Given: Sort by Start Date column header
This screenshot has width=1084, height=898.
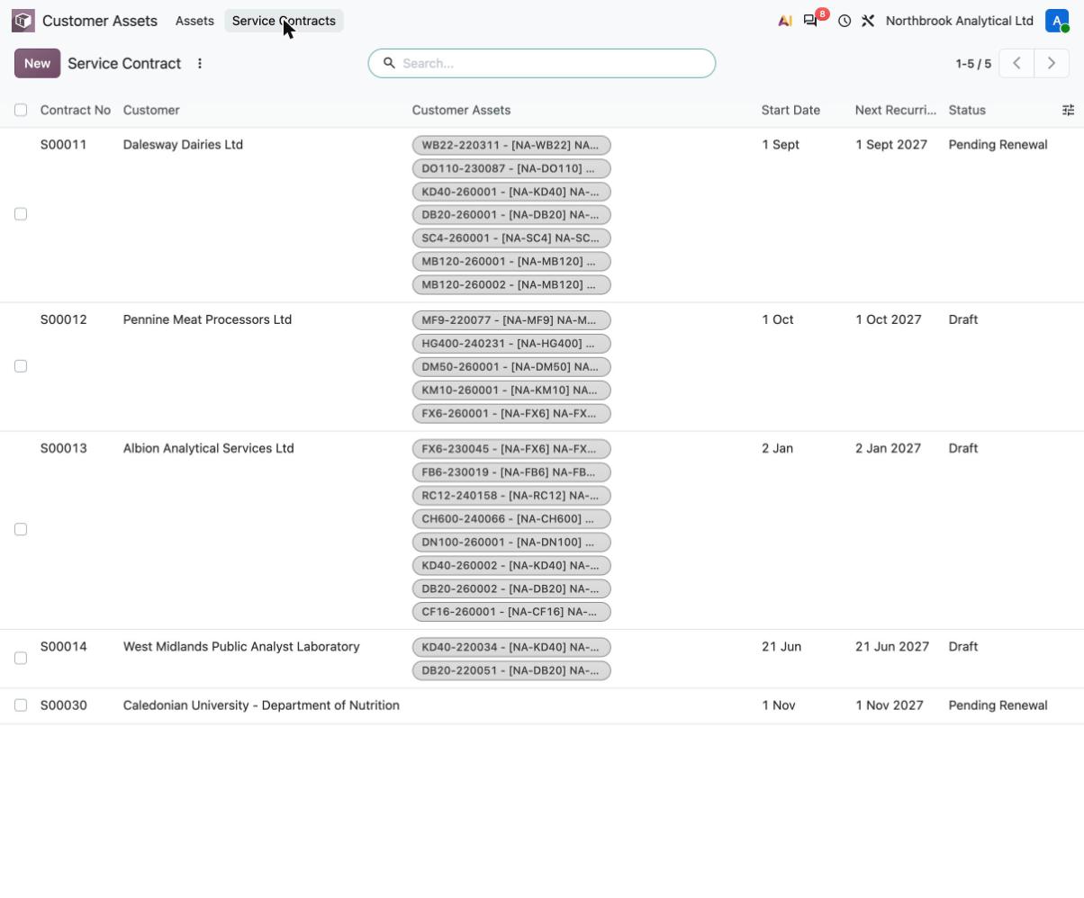Looking at the screenshot, I should pos(790,110).
